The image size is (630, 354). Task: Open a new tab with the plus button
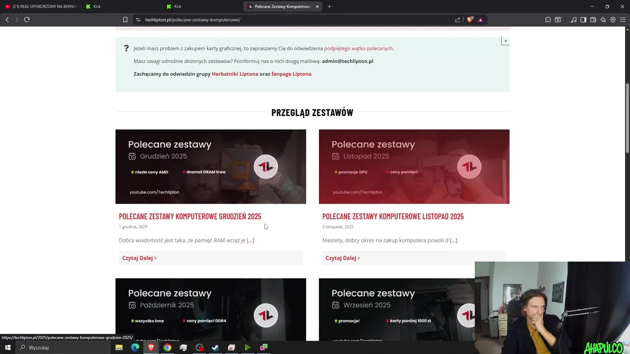coord(329,6)
